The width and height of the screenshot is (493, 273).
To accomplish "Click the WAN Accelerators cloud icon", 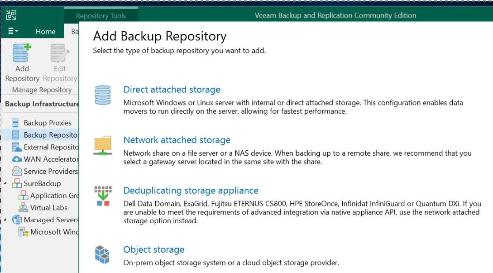I will click(17, 159).
